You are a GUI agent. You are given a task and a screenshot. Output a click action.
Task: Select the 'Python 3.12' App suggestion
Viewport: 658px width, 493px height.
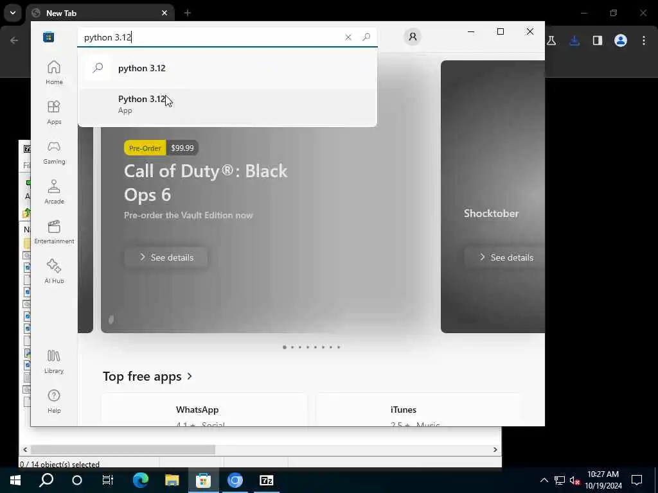227,105
